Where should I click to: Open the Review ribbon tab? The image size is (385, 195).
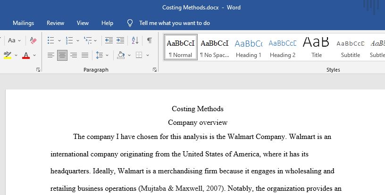click(55, 23)
